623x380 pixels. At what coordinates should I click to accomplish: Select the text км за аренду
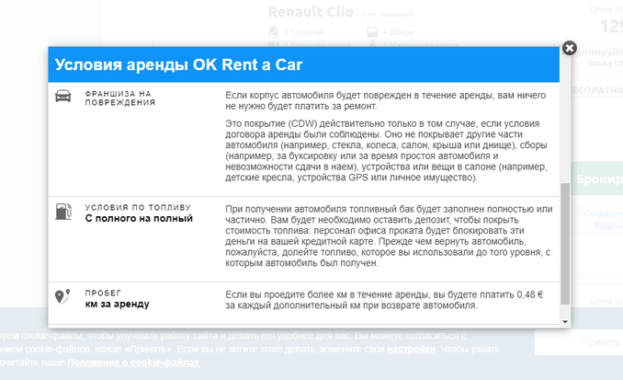pyautogui.click(x=118, y=304)
